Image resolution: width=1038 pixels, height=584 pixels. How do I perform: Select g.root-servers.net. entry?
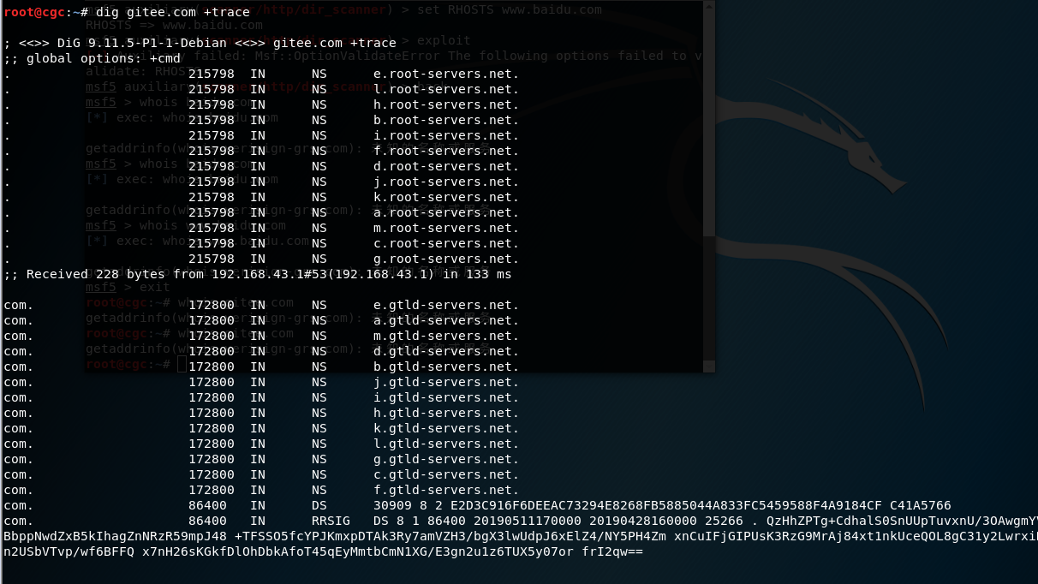446,259
